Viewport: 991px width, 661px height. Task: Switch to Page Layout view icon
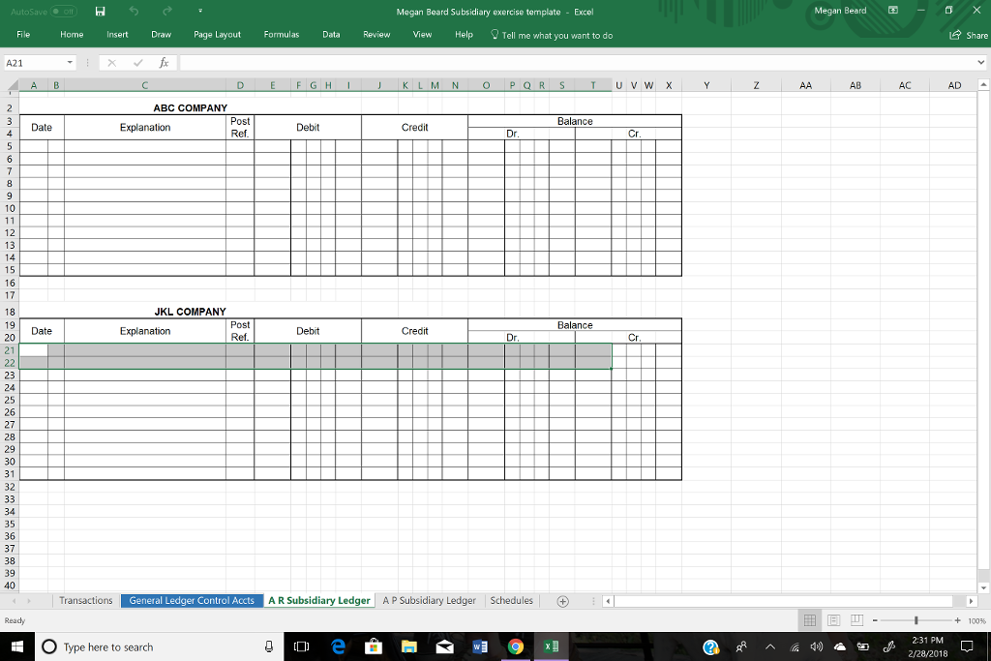pos(833,620)
